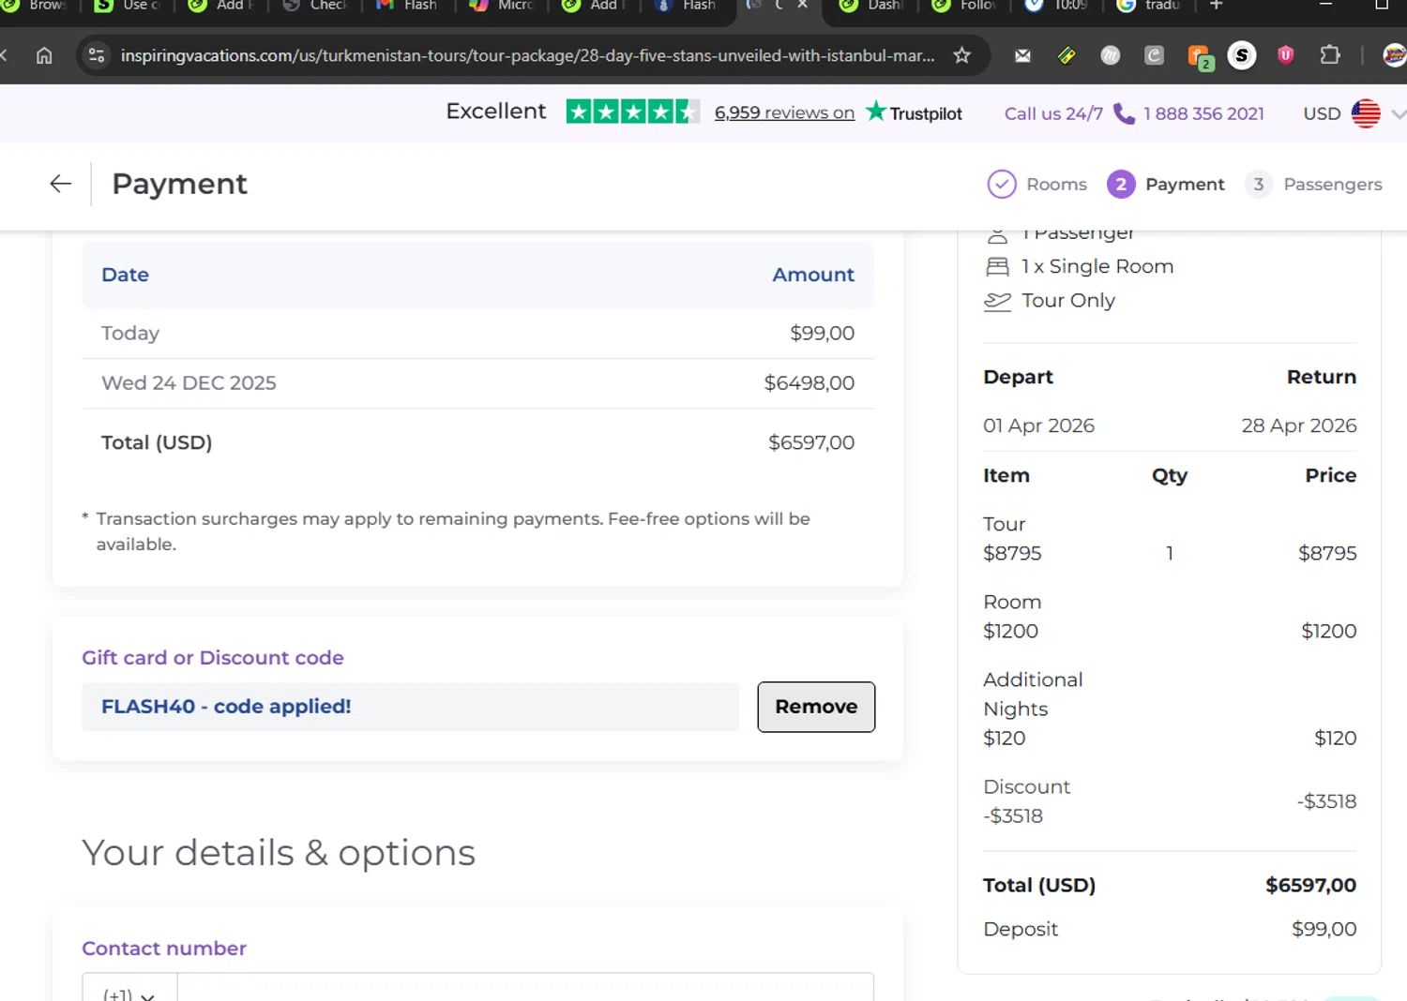This screenshot has height=1001, width=1407.
Task: Focus the contact number input field
Action: [x=525, y=988]
